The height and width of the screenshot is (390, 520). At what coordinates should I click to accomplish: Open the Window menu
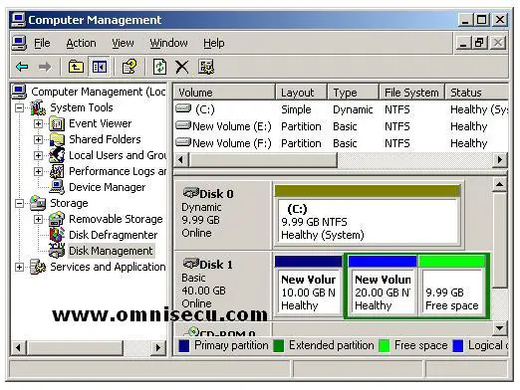coord(168,43)
